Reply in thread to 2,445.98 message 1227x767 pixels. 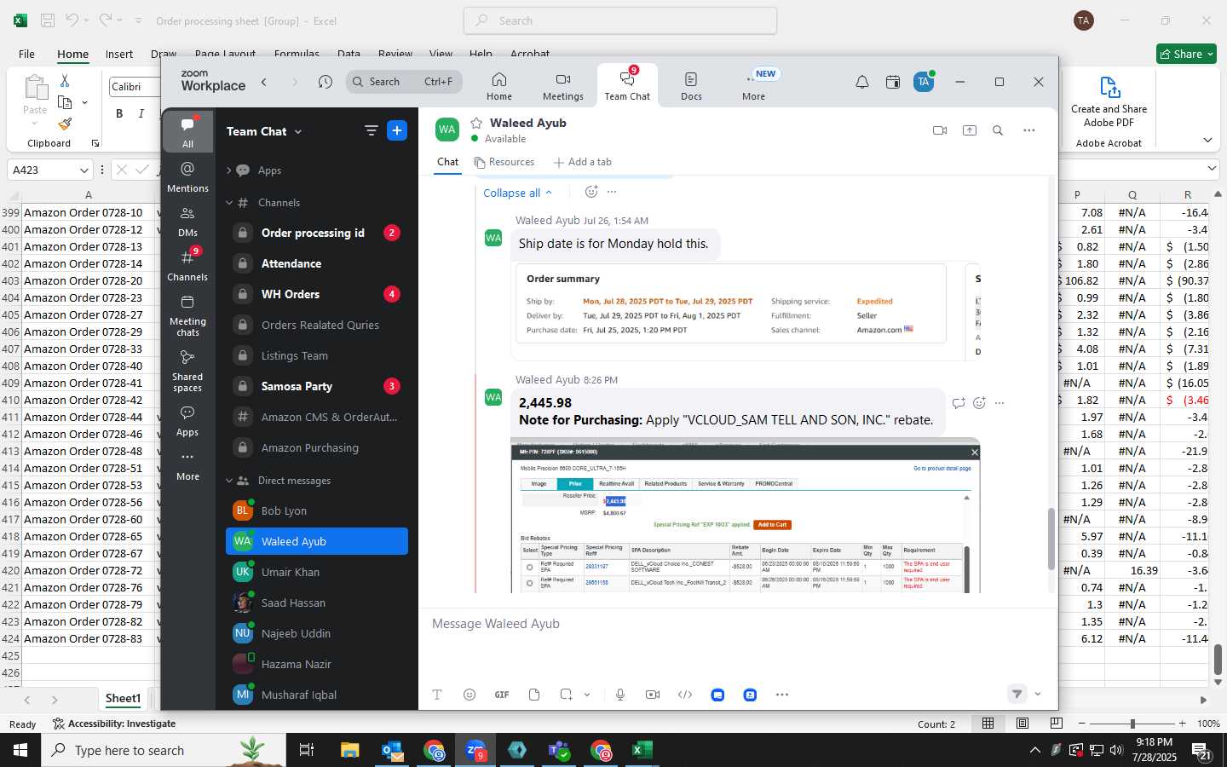pos(959,403)
